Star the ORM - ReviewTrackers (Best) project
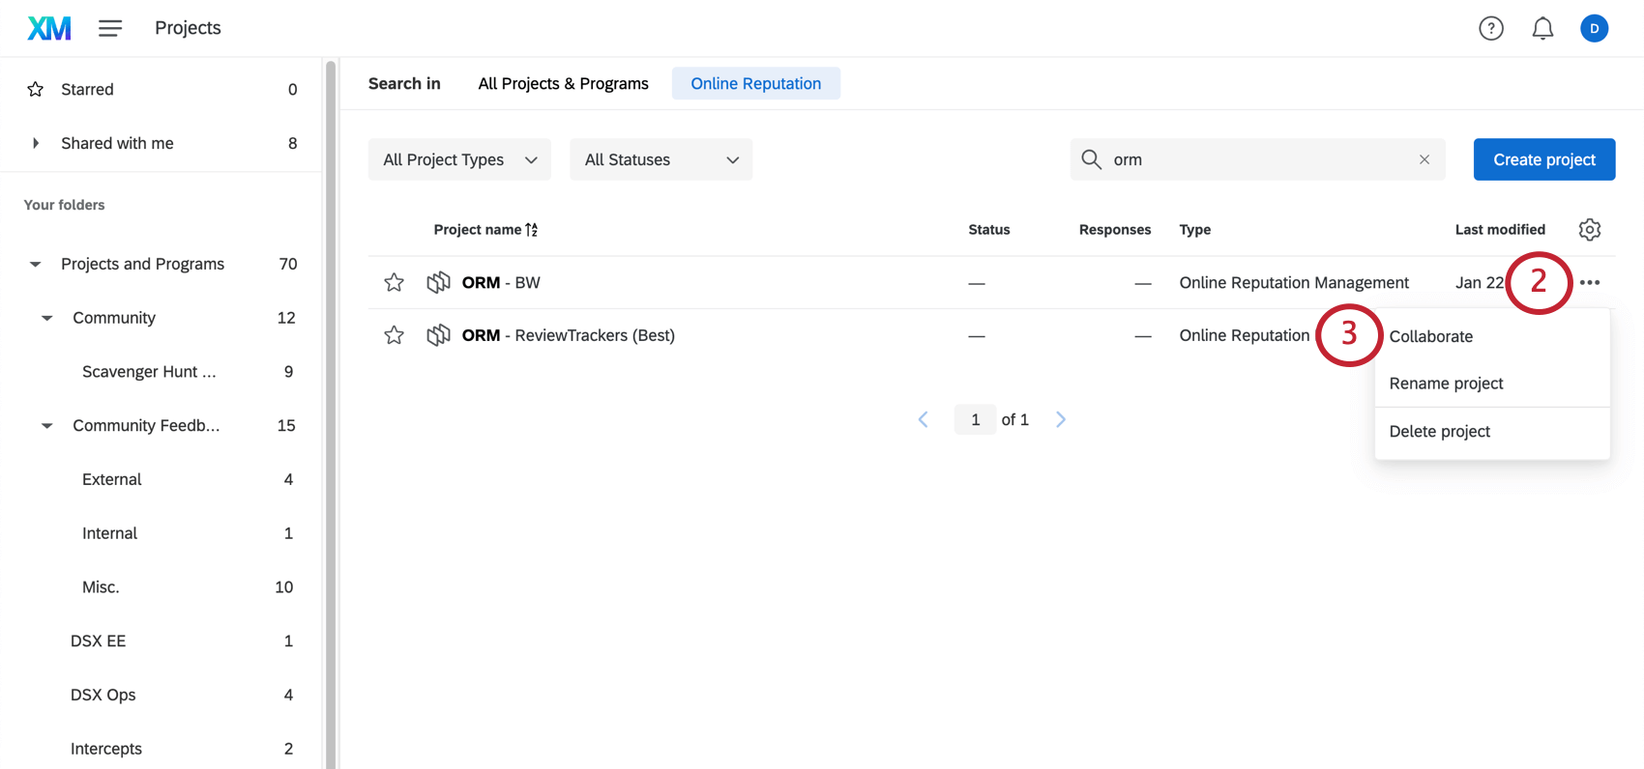The height and width of the screenshot is (769, 1644). 394,335
